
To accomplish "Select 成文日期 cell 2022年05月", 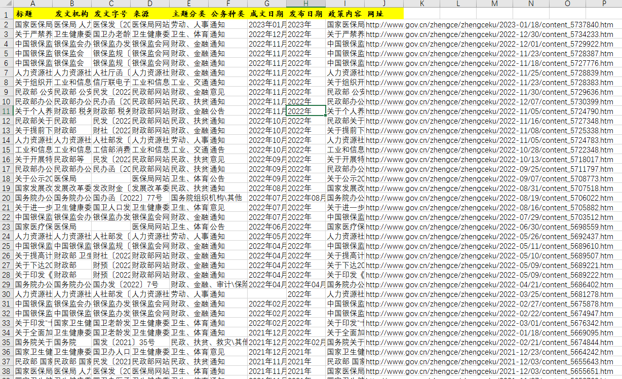I will click(267, 236).
